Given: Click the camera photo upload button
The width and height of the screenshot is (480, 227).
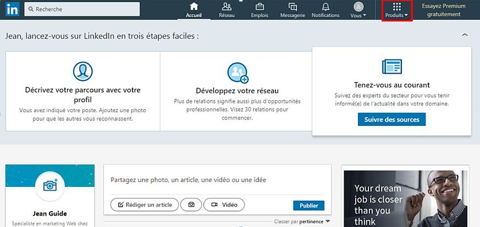Looking at the screenshot, I should click(x=191, y=204).
